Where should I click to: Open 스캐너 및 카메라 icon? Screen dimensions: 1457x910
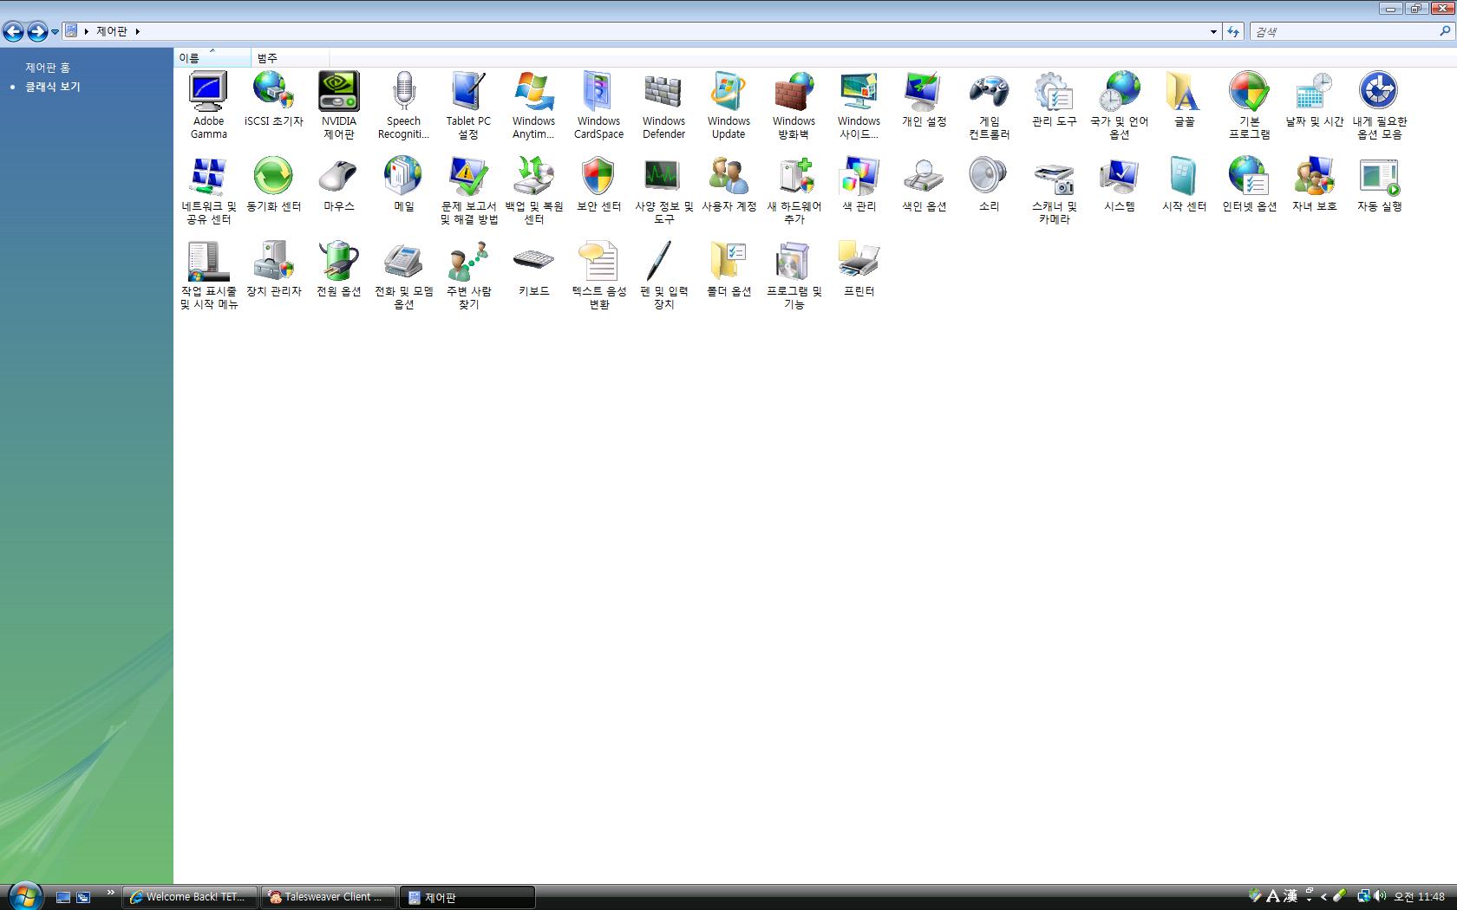tap(1054, 177)
